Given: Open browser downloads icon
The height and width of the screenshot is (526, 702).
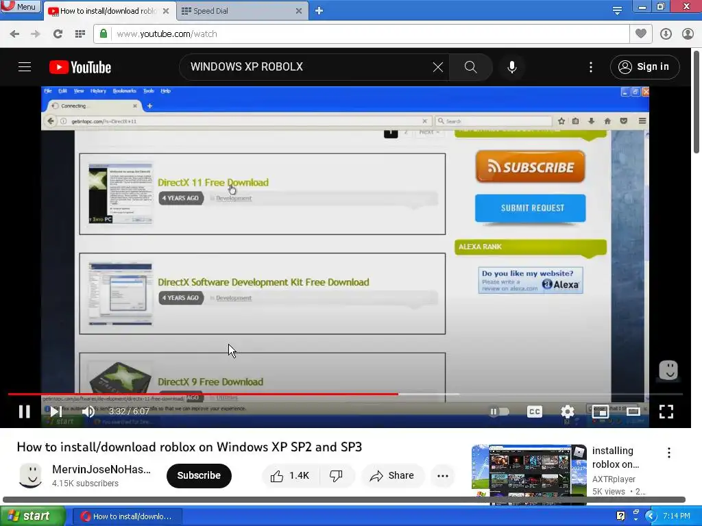Looking at the screenshot, I should pyautogui.click(x=666, y=34).
